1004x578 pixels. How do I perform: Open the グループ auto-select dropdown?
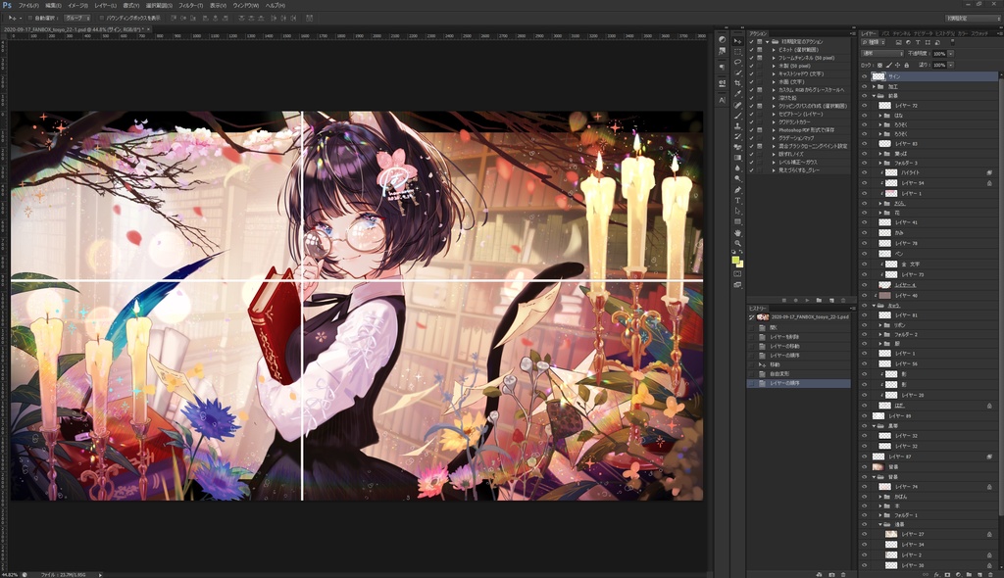77,18
